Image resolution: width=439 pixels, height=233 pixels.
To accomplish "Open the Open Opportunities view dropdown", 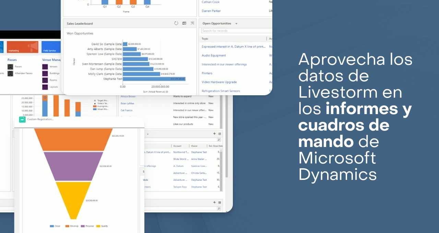I will pyautogui.click(x=236, y=24).
